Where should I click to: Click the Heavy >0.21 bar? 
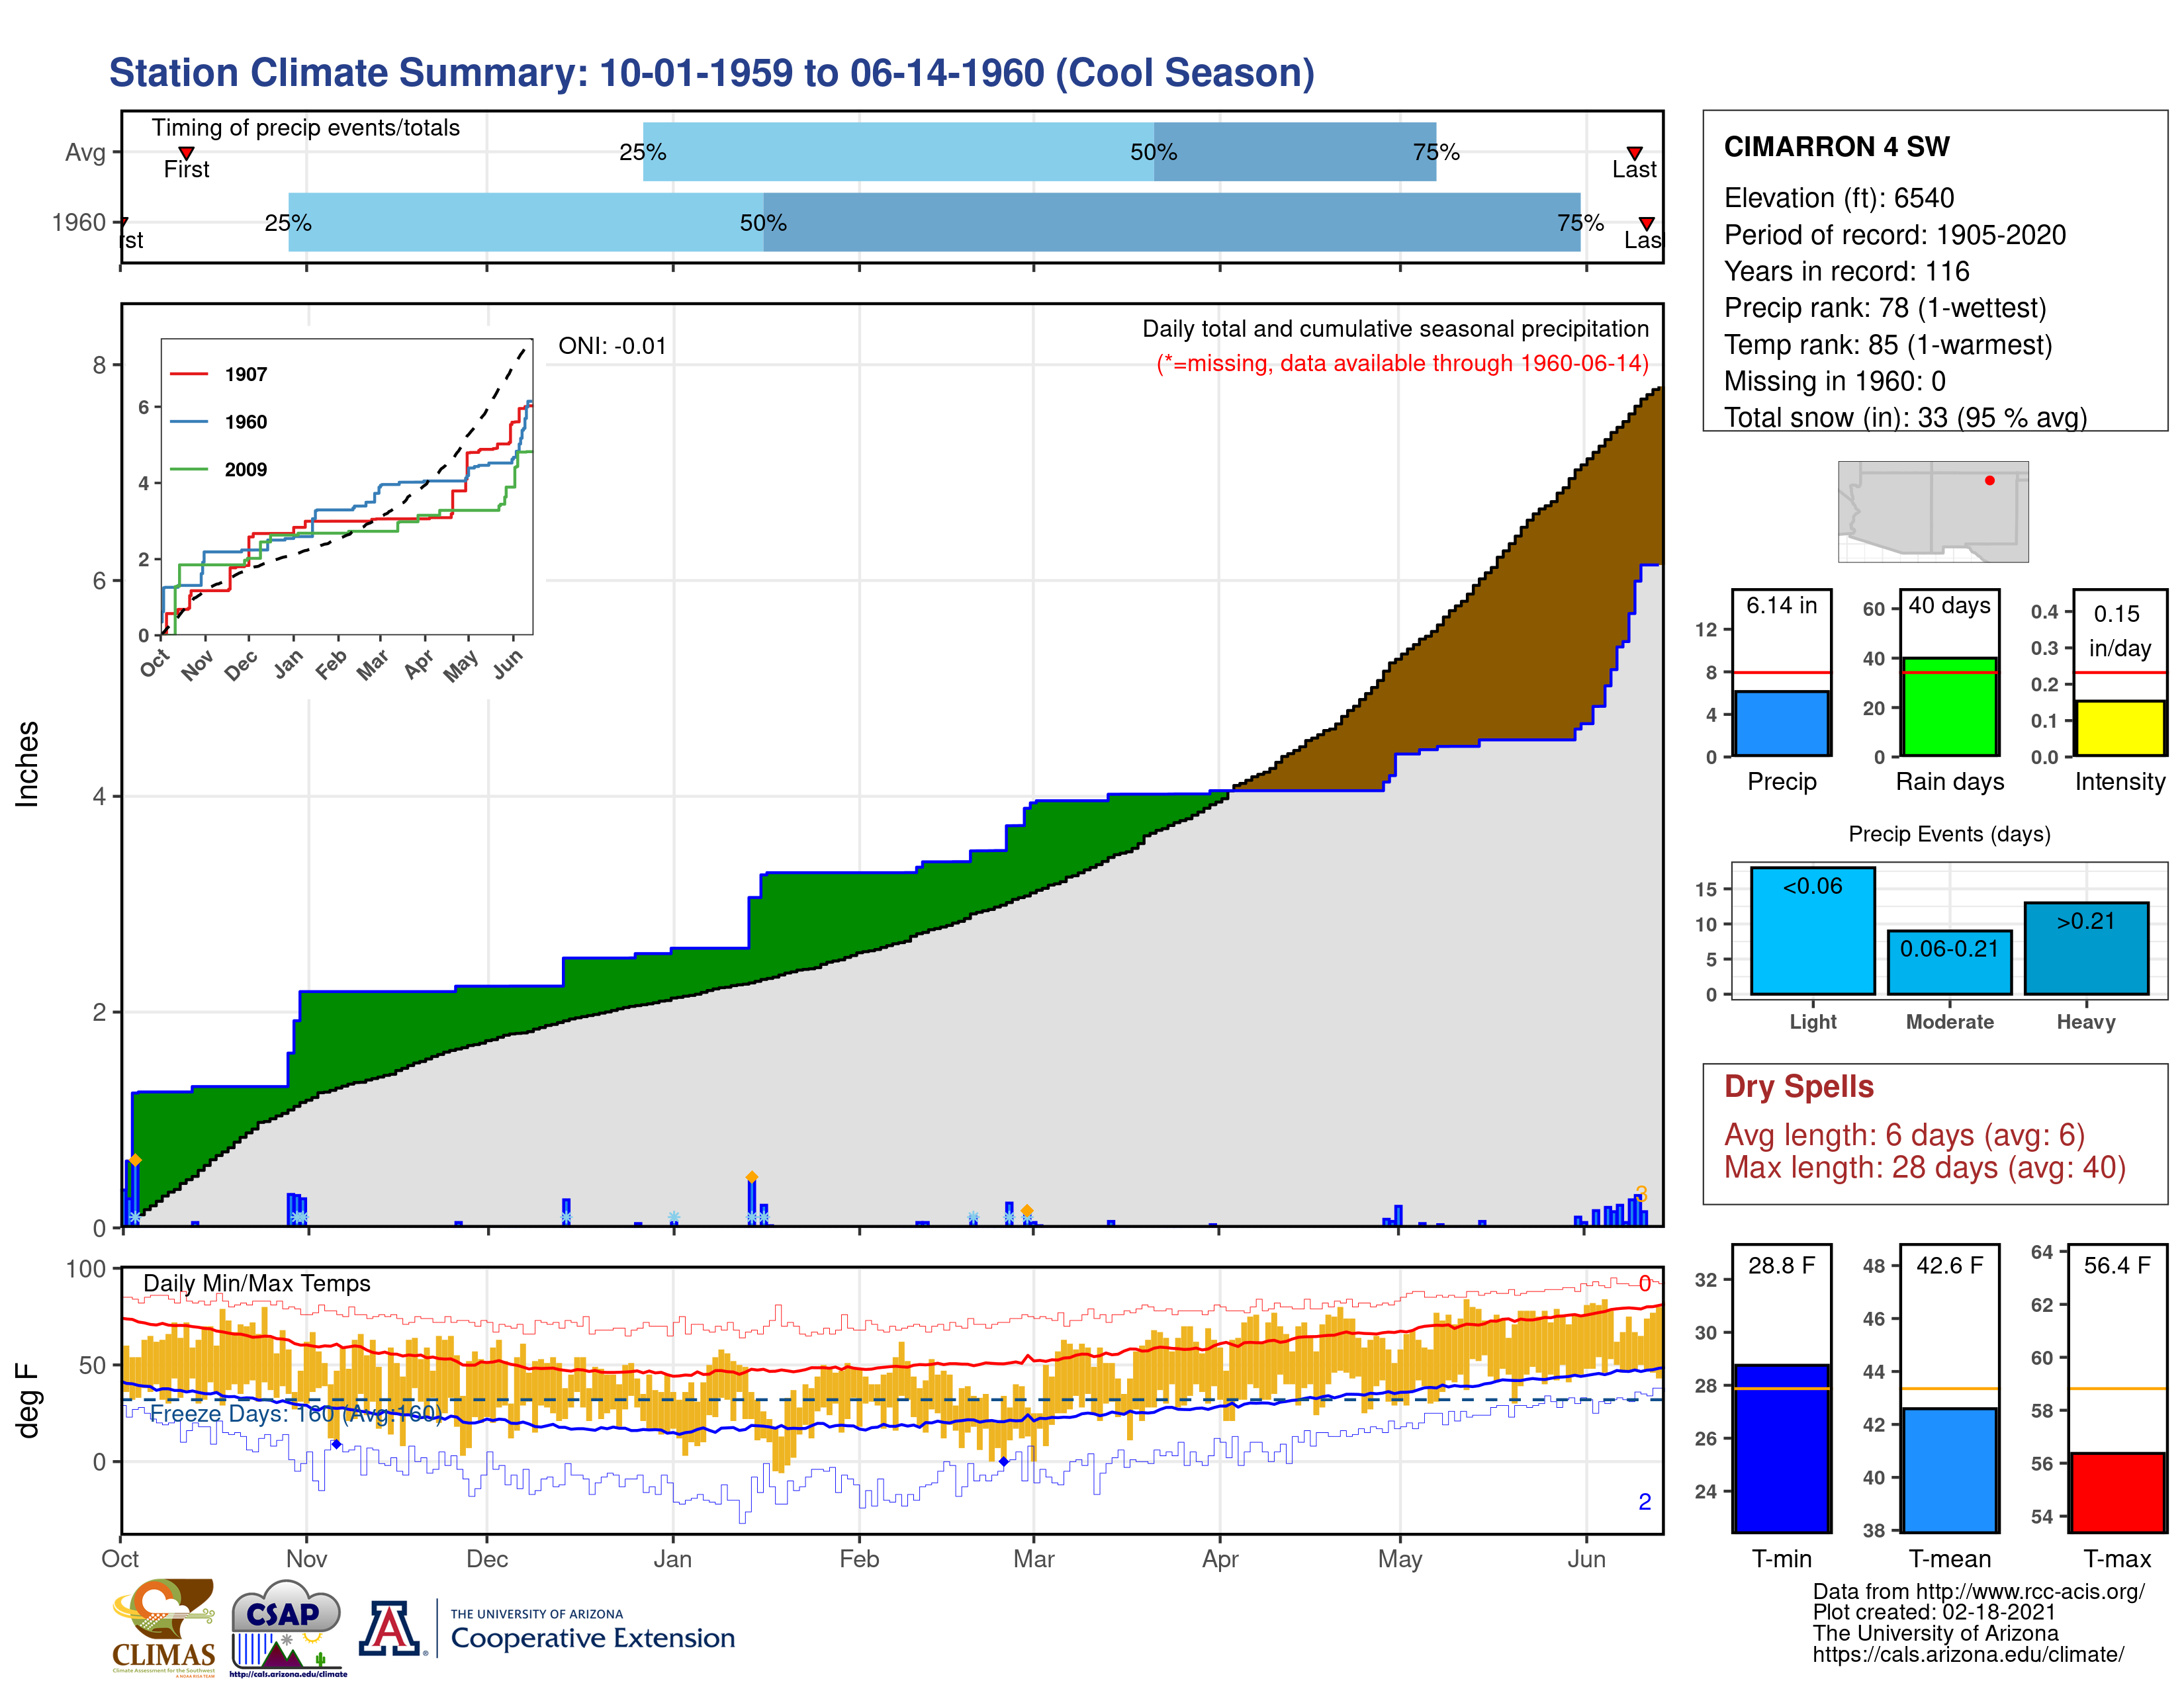[2086, 949]
